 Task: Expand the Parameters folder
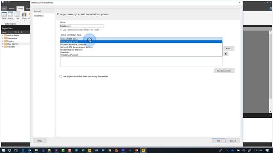3,38
